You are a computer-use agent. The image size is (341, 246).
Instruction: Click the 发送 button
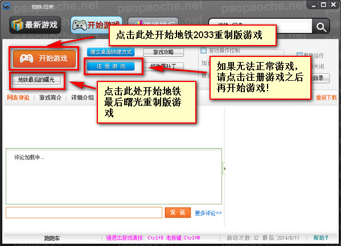coord(178,212)
